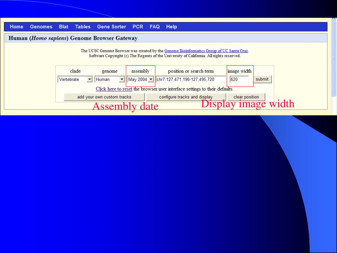
Task: Click the clear position button
Action: click(x=246, y=97)
